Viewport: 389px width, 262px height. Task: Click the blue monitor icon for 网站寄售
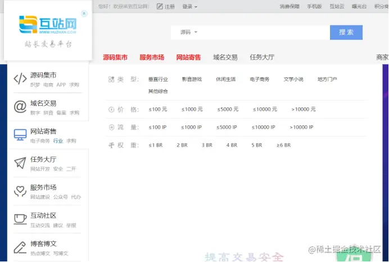tap(20, 135)
